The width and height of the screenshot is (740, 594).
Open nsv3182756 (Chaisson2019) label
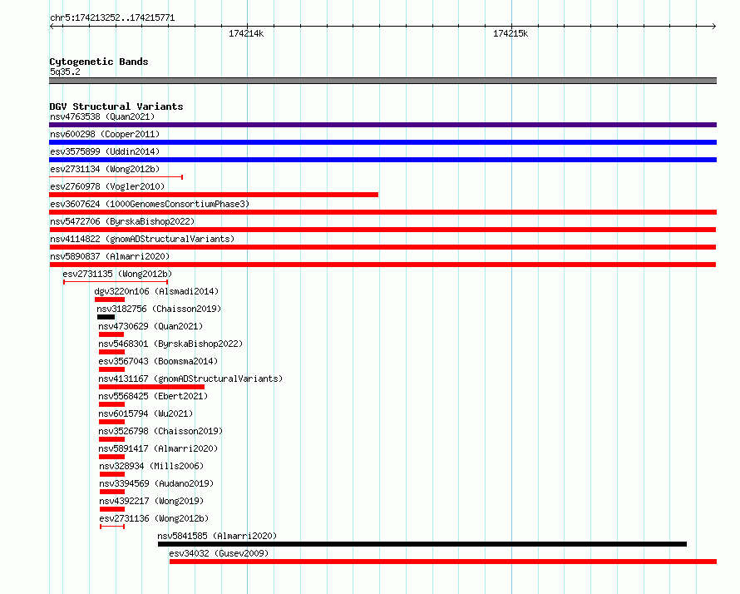(x=159, y=309)
